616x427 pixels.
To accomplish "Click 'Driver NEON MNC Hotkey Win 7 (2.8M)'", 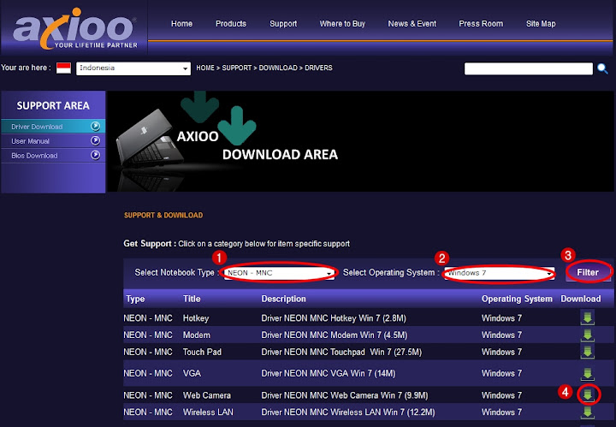I will coord(334,318).
